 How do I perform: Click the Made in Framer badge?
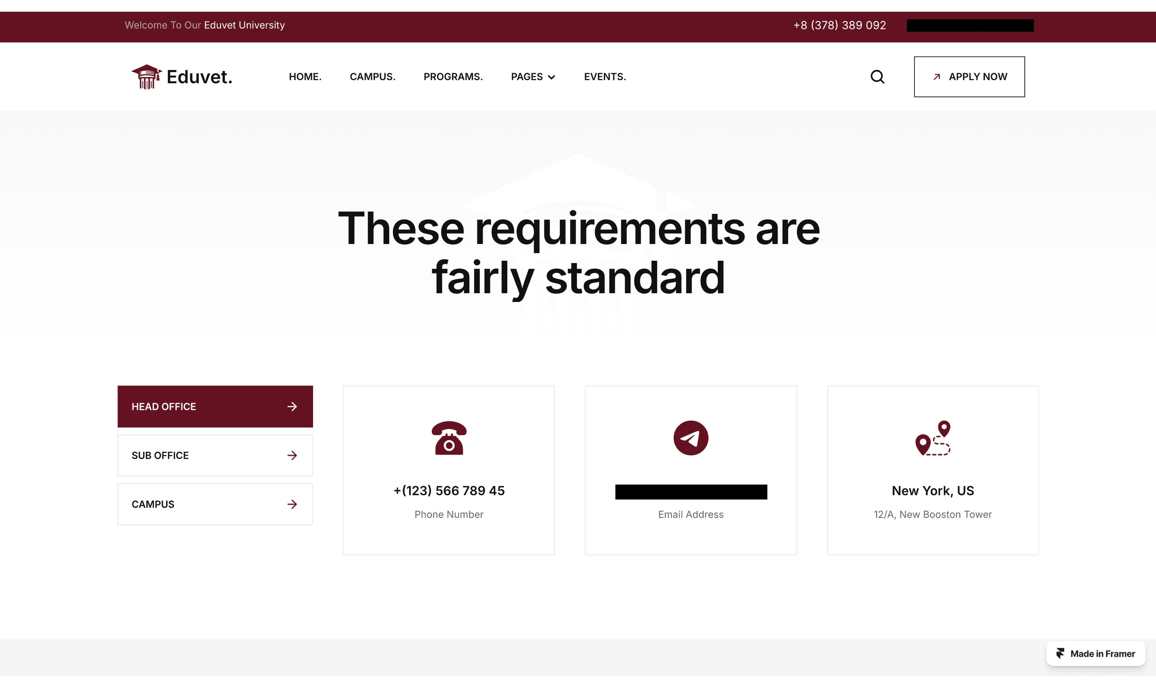pyautogui.click(x=1095, y=653)
